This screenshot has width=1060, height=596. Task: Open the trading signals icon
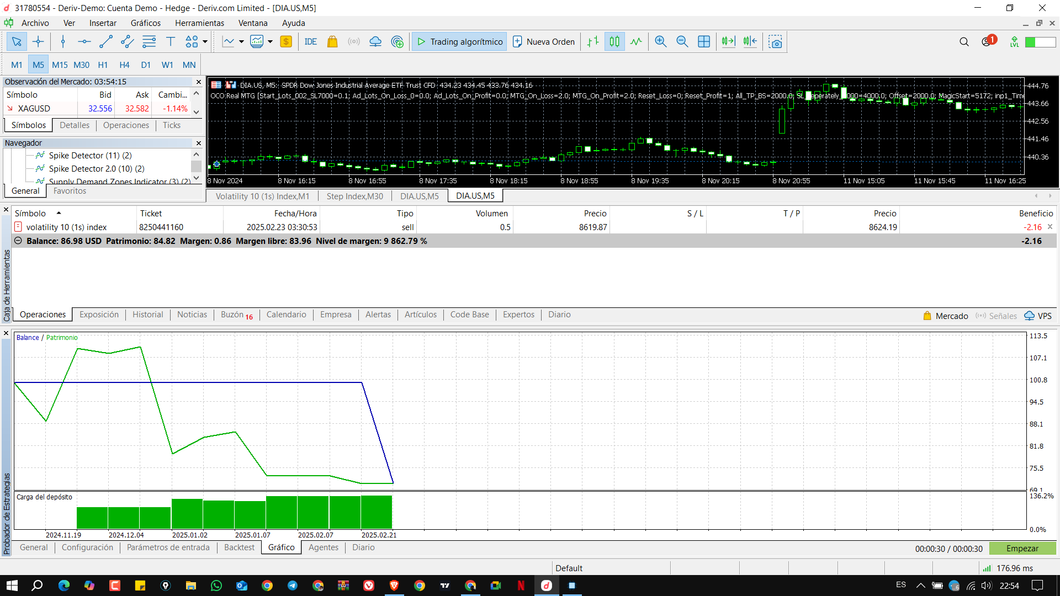tap(354, 41)
